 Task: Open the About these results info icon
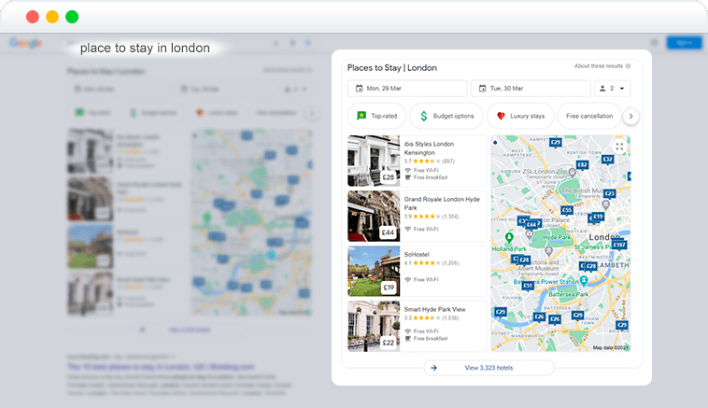(x=628, y=66)
